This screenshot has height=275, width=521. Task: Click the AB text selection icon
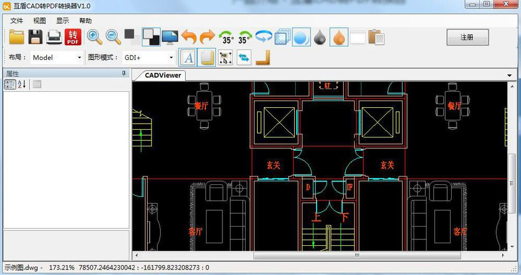(225, 58)
